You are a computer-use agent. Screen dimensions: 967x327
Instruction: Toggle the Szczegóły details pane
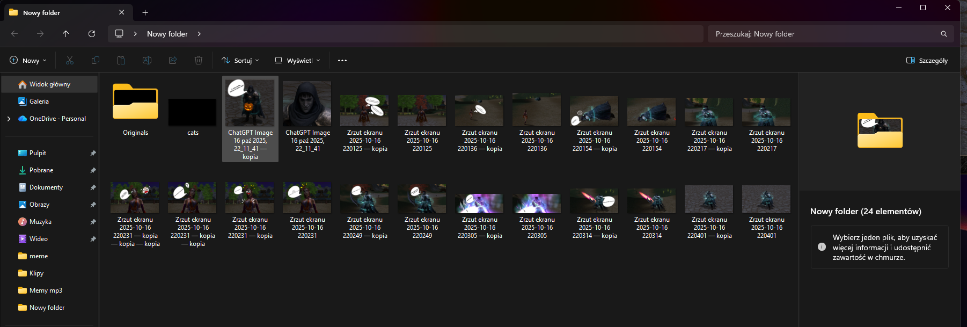coord(927,60)
